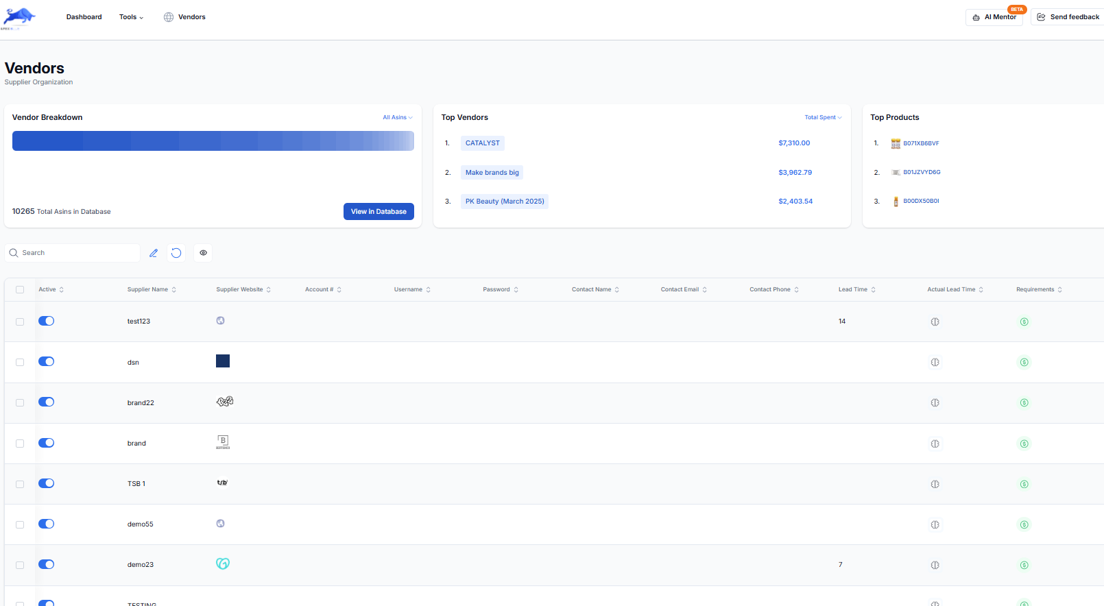Open the dark blue website icon for dsn

(x=223, y=361)
